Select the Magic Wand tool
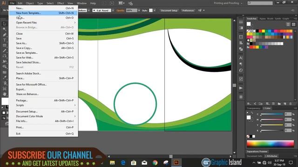Viewport: 298px width, 167px height. 4,29
